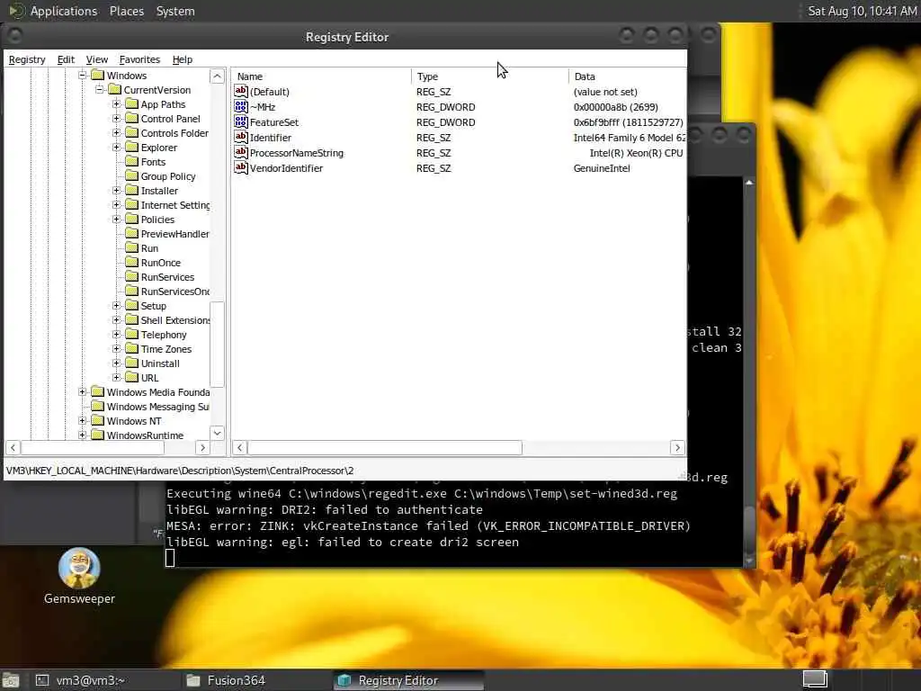Click the Identifier string value icon
921x691 pixels.
coord(241,137)
